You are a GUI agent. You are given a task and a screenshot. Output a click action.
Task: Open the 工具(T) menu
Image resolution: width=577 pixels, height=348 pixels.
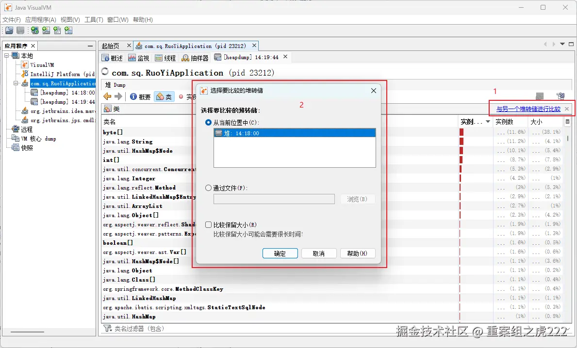(94, 19)
